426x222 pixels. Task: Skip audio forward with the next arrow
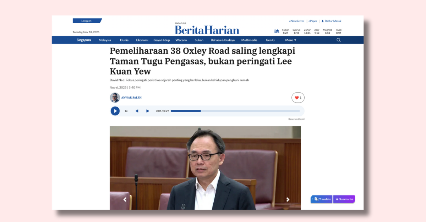pos(148,111)
